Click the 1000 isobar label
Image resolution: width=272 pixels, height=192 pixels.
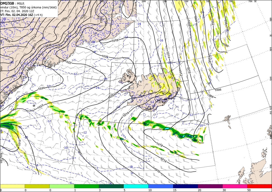tap(226, 45)
